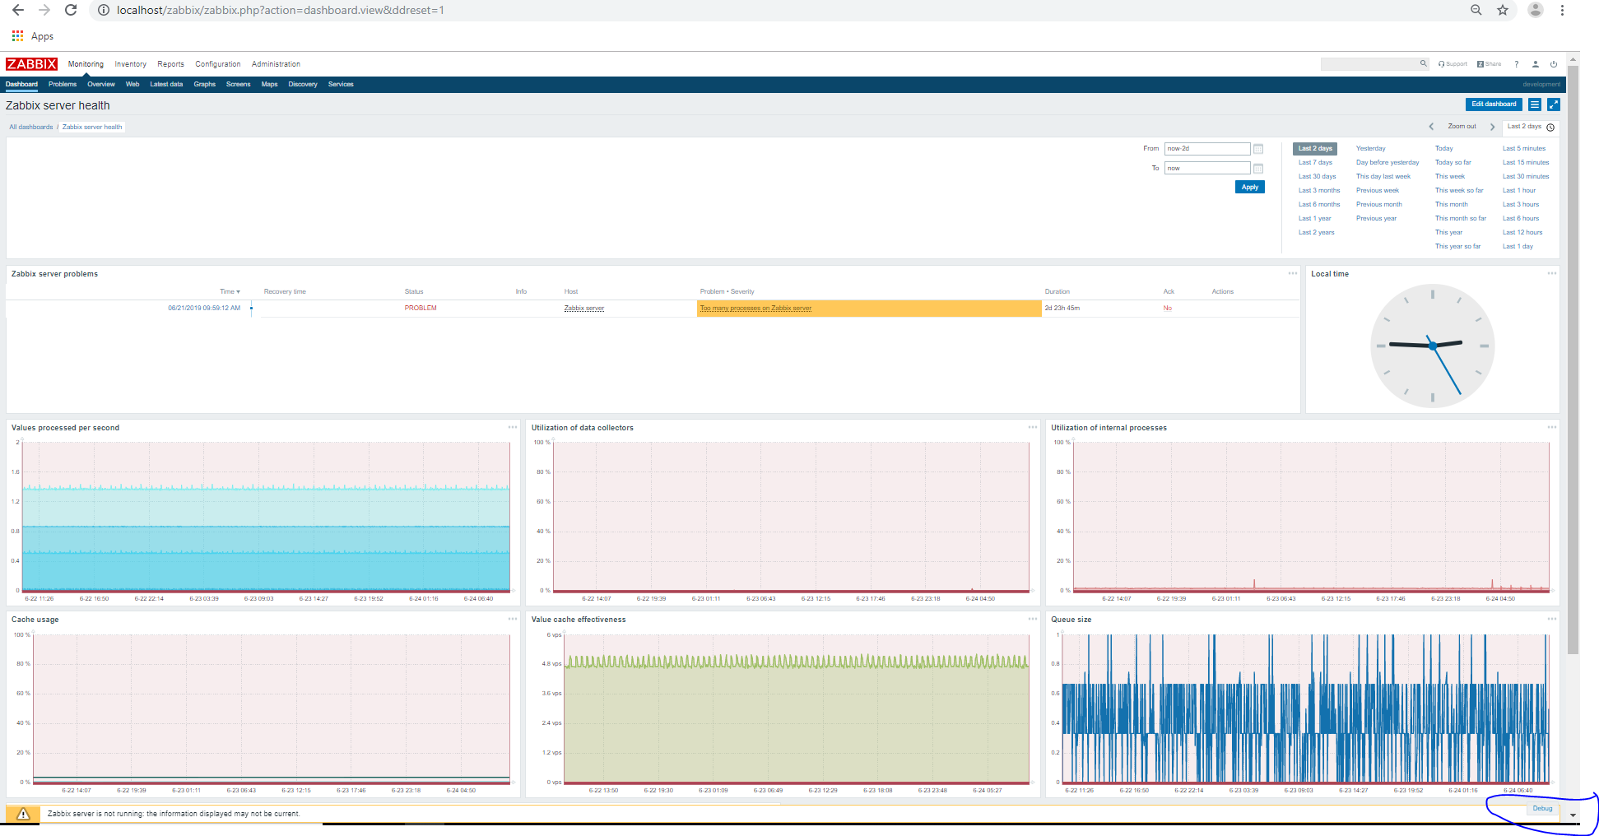This screenshot has height=836, width=1599.
Task: Open Queue size widget menu dots
Action: point(1552,619)
